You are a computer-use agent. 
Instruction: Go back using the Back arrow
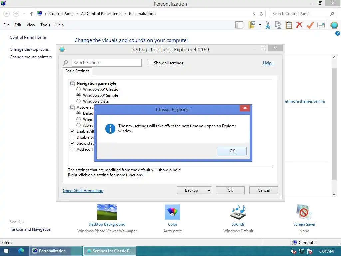click(7, 14)
